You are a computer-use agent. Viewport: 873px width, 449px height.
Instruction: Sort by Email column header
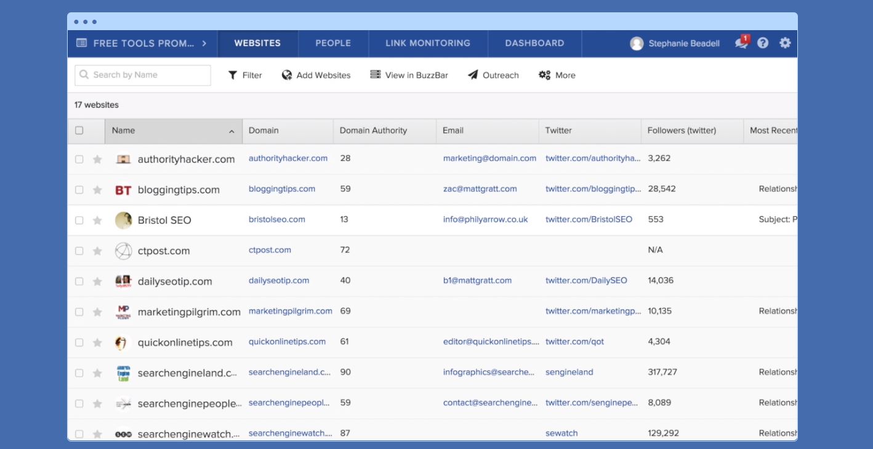click(488, 131)
